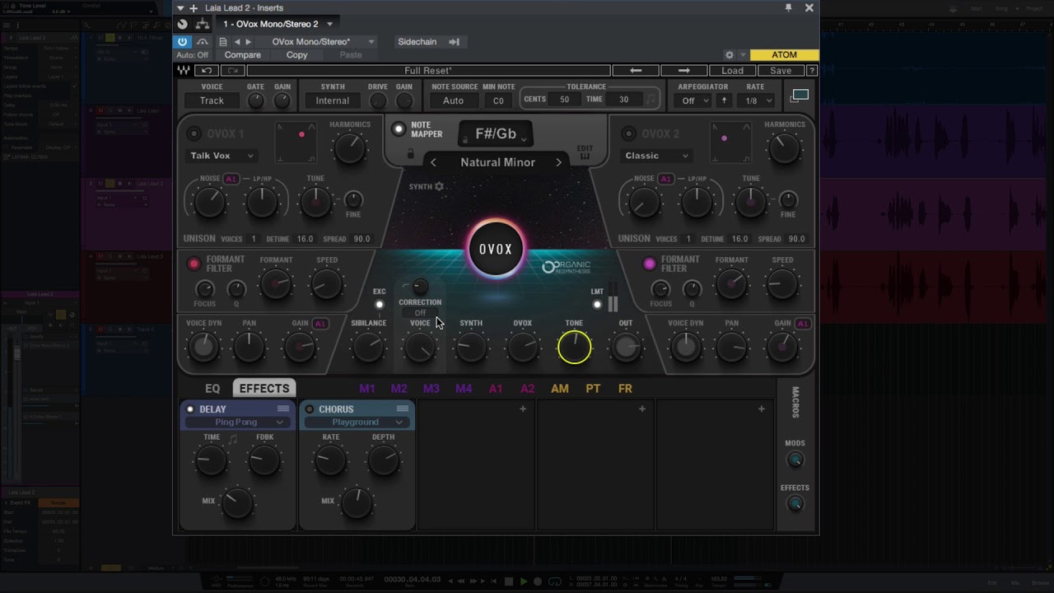Click the tolerance Cents value field
1054x593 pixels.
pos(564,100)
